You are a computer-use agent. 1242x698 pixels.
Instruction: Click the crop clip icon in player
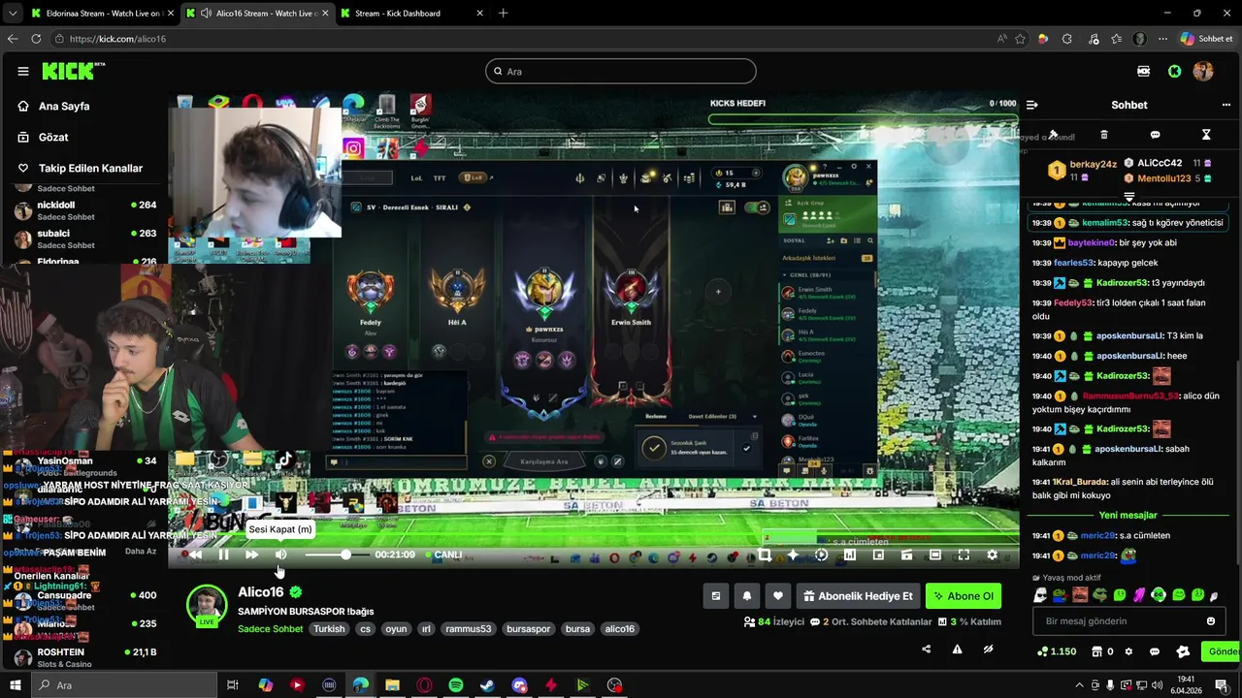[x=765, y=555]
